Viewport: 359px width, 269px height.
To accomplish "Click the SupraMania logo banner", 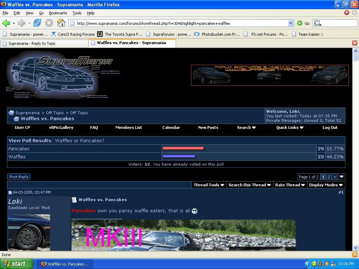I will click(x=63, y=75).
